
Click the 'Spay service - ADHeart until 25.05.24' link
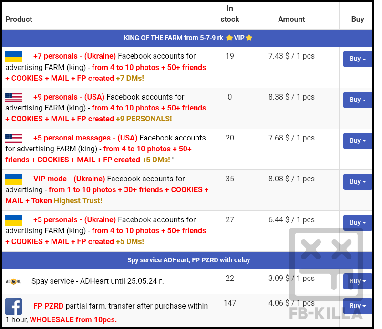coord(97,281)
